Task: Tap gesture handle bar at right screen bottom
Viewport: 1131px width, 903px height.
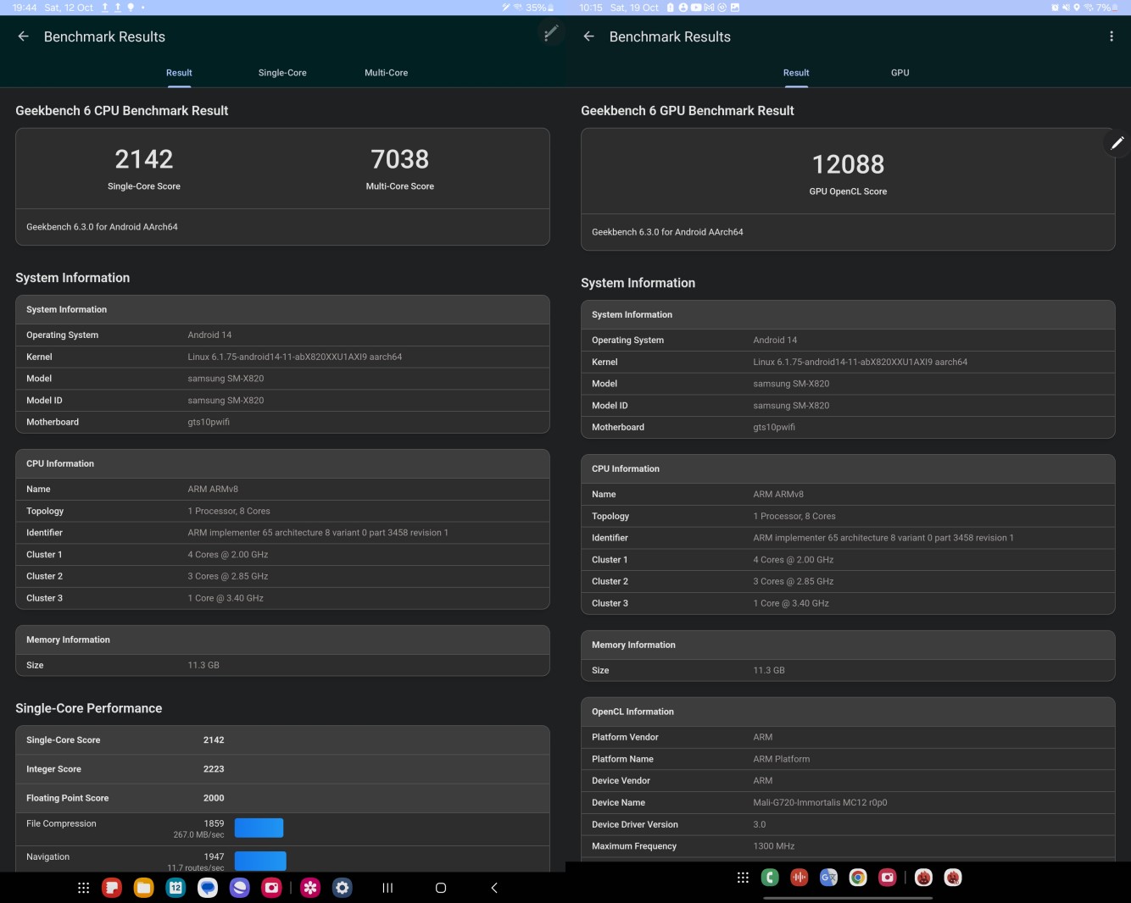Action: (848, 898)
